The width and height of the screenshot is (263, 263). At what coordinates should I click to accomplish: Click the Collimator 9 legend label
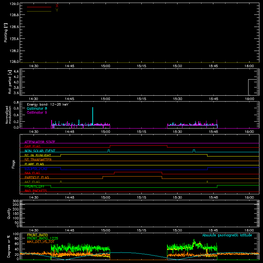pos(37,112)
